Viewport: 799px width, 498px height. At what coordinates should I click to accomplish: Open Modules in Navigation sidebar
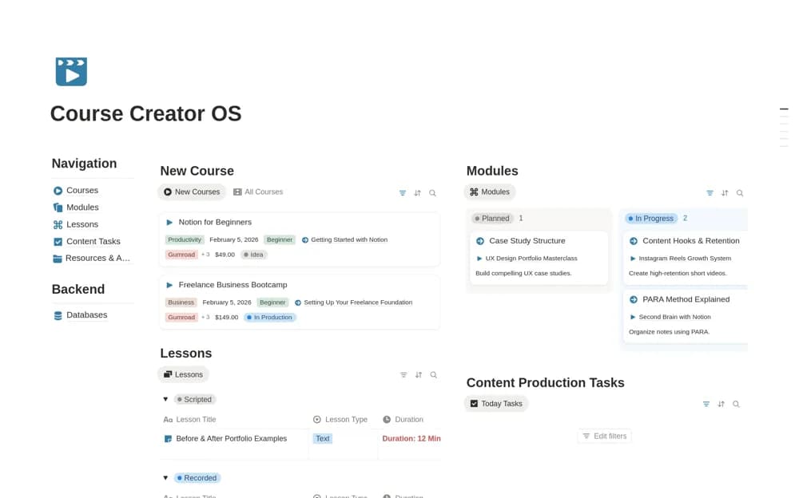click(82, 207)
